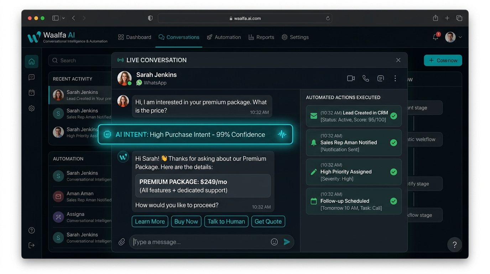Select the Aman Aman automation row
Screen dimensions: 490x274
(80, 197)
